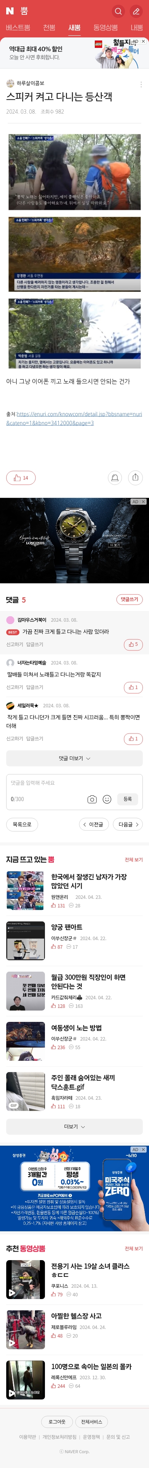
Task: Open the enuri.com source link
Action: tap(74, 418)
